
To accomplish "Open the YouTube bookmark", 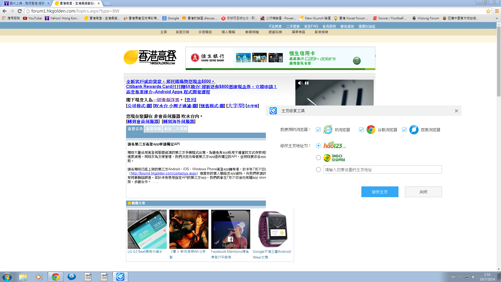I will click(x=32, y=18).
